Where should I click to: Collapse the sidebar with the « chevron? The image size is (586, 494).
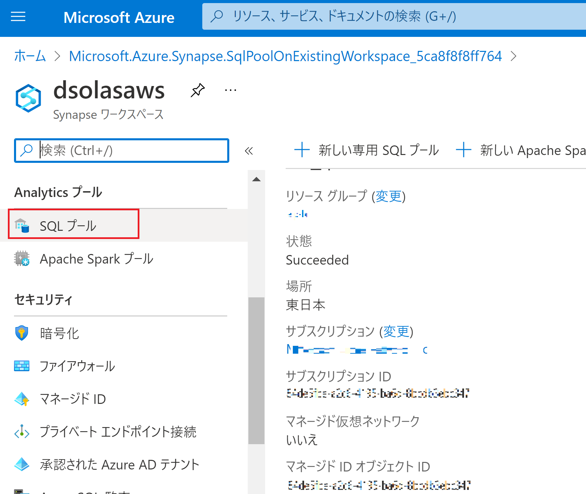coord(249,151)
